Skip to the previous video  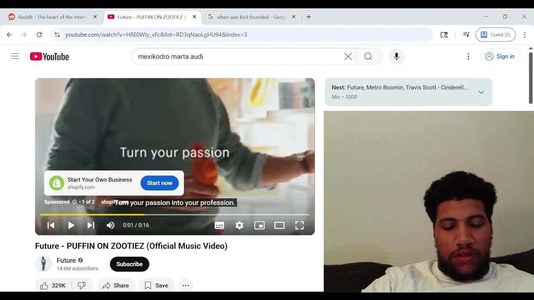tap(51, 225)
